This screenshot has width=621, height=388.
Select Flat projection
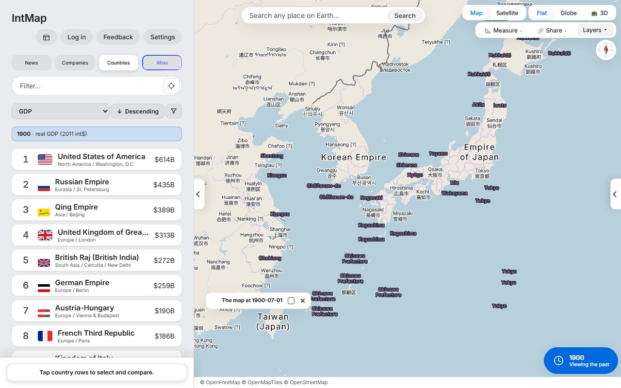(541, 13)
